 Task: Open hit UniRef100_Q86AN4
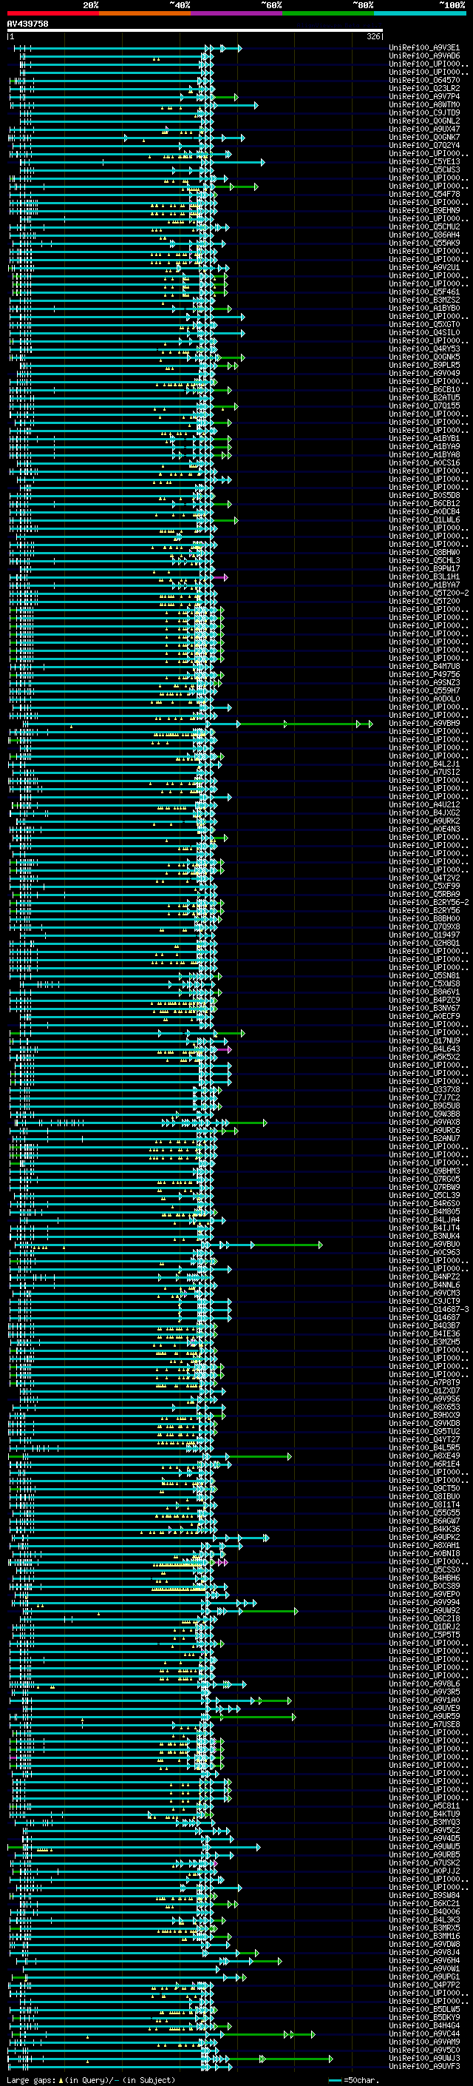[423, 235]
